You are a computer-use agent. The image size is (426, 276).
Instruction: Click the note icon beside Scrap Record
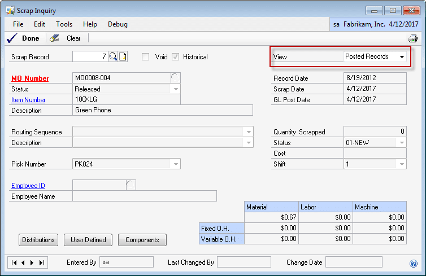123,56
